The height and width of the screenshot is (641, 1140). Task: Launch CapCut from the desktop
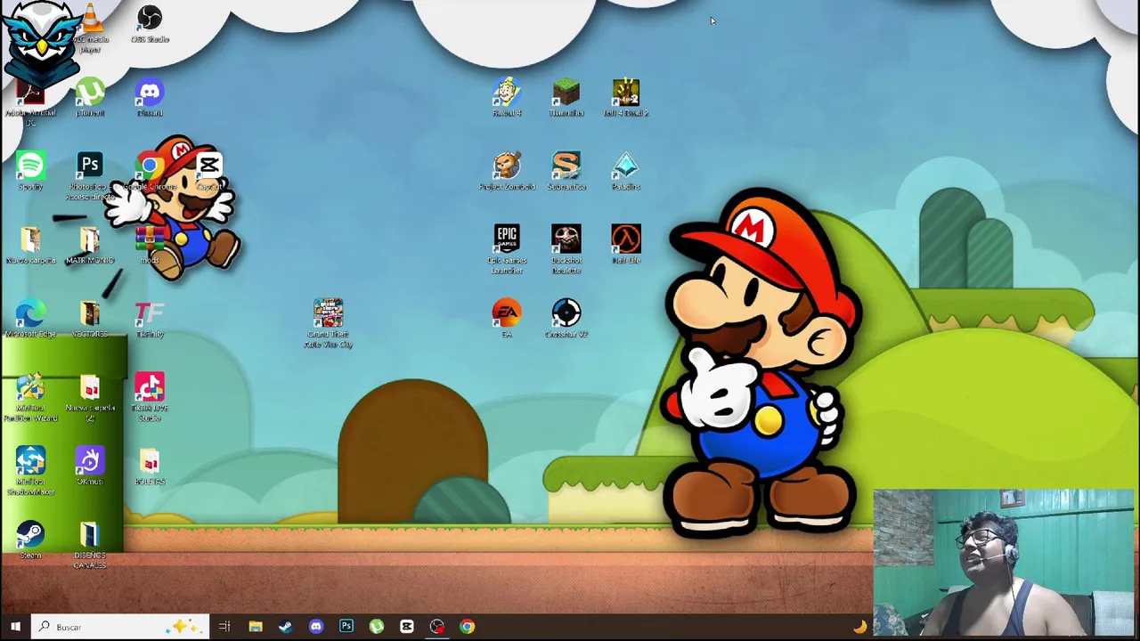(x=209, y=166)
